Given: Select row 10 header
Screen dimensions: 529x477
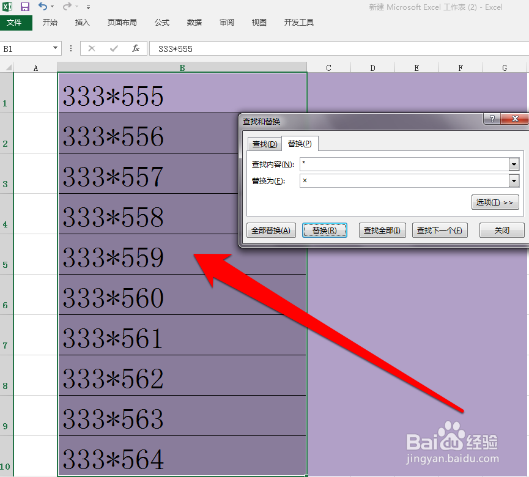Looking at the screenshot, I should (6, 456).
